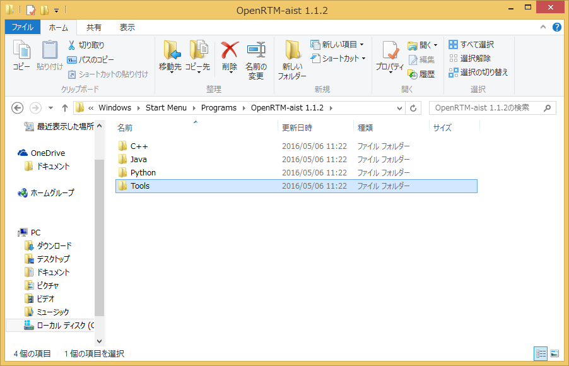Image resolution: width=569 pixels, height=366 pixels.
Task: Open デスクトップ in navigation pane
Action: click(x=47, y=259)
